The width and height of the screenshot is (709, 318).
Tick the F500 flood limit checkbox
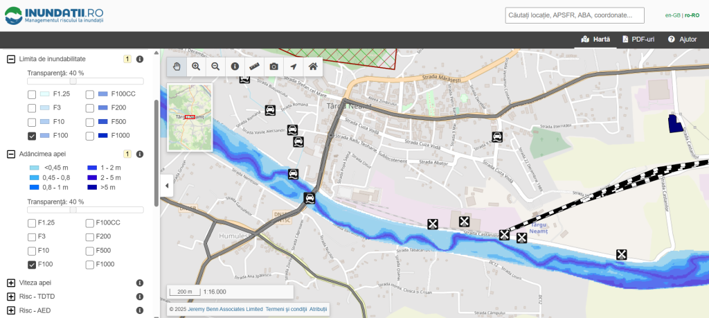pos(90,122)
